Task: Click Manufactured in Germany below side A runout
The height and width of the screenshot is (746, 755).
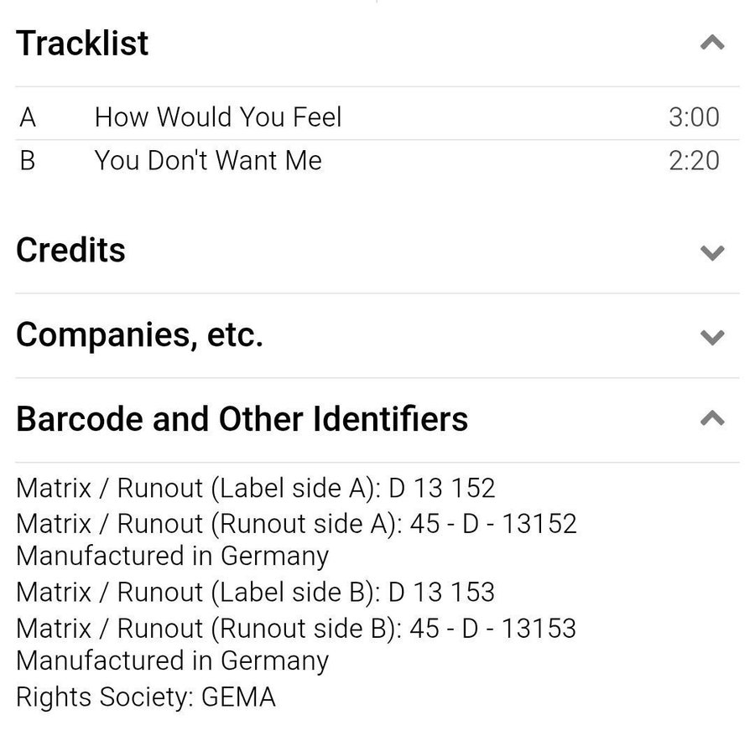Action: click(x=172, y=556)
